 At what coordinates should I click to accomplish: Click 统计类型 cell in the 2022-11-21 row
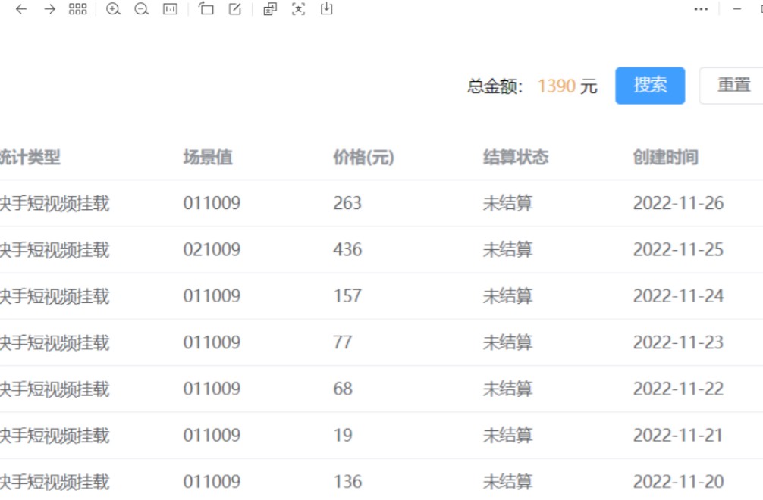click(x=55, y=436)
